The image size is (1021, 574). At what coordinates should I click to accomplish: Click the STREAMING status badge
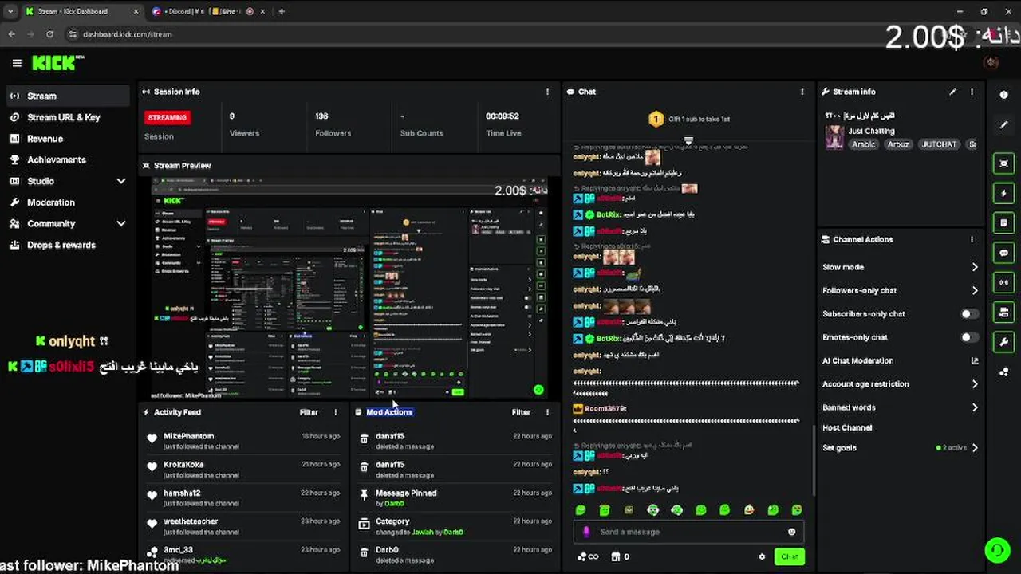click(168, 117)
